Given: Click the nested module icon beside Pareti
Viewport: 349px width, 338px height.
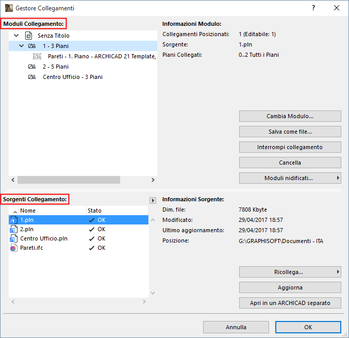Looking at the screenshot, I should coord(37,56).
